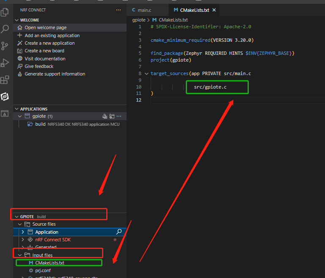The image size is (325, 278).
Task: Click the home icon for Open welcome page
Action: tap(20, 27)
